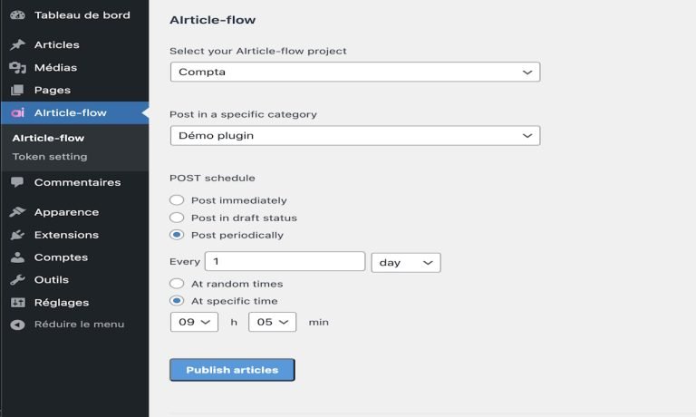The width and height of the screenshot is (696, 417).
Task: Click the Every interval number field
Action: coord(285,262)
